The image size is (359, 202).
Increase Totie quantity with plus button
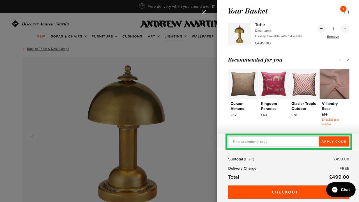coord(345,29)
